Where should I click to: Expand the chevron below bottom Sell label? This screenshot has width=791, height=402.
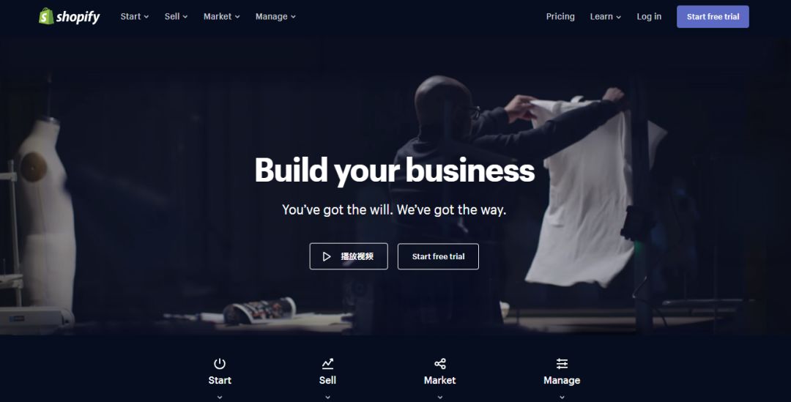pos(327,397)
